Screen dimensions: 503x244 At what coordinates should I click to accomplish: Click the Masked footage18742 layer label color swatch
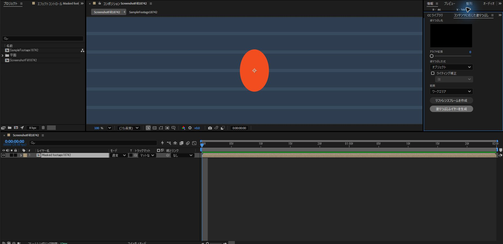(25, 155)
